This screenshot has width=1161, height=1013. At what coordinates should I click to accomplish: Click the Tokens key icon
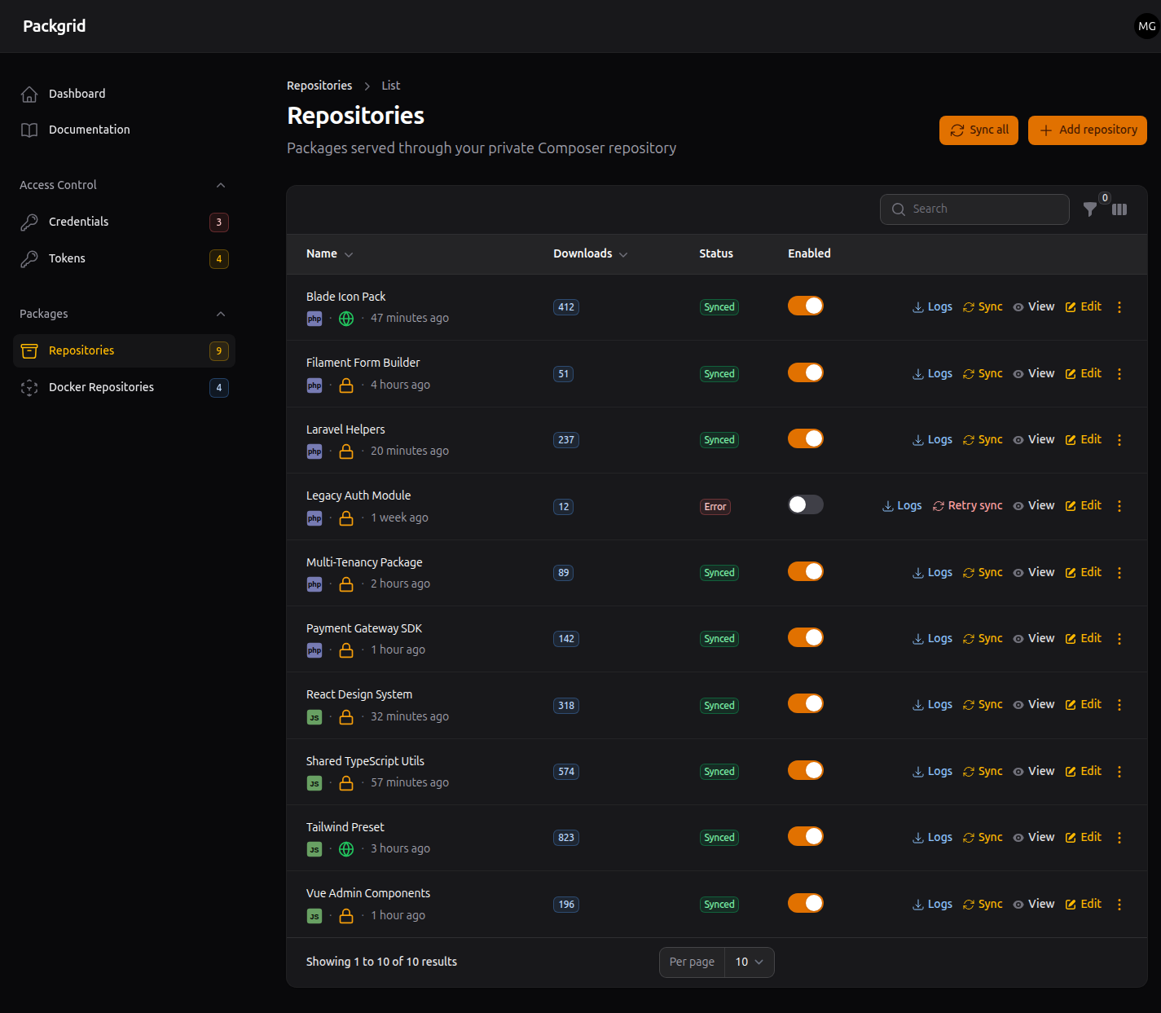(x=29, y=258)
